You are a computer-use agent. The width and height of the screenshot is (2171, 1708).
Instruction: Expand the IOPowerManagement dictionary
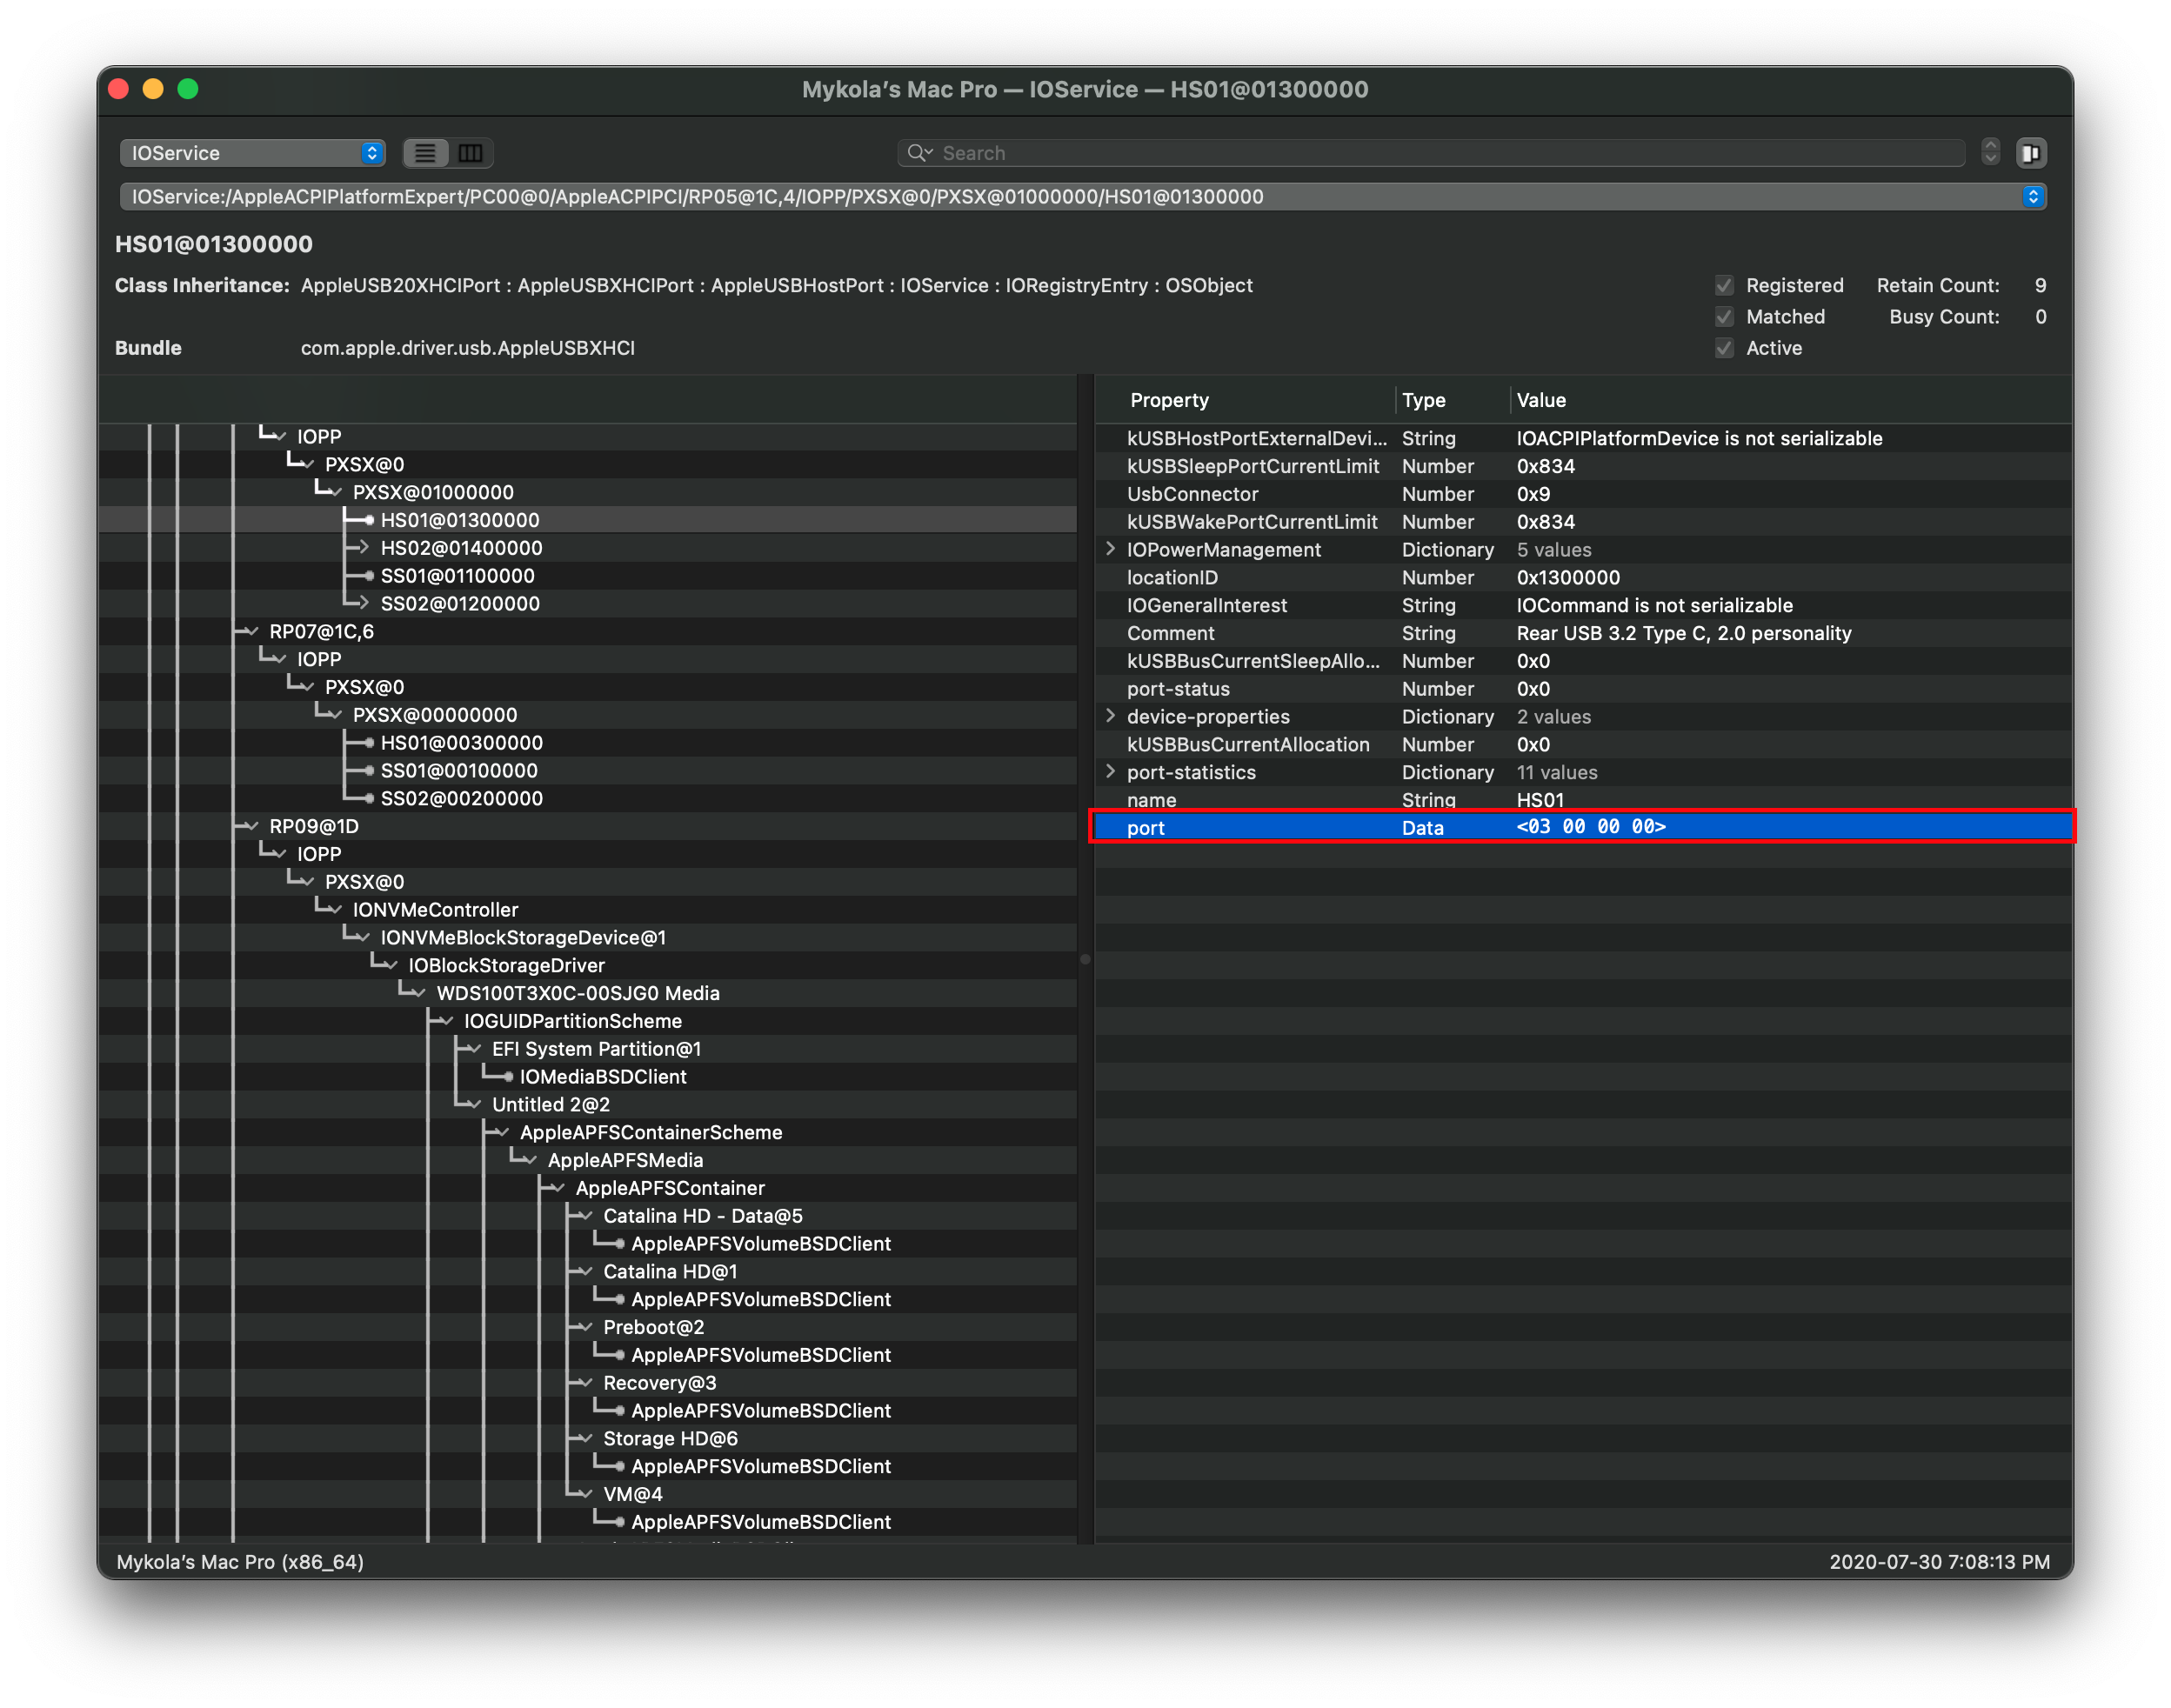click(1110, 549)
